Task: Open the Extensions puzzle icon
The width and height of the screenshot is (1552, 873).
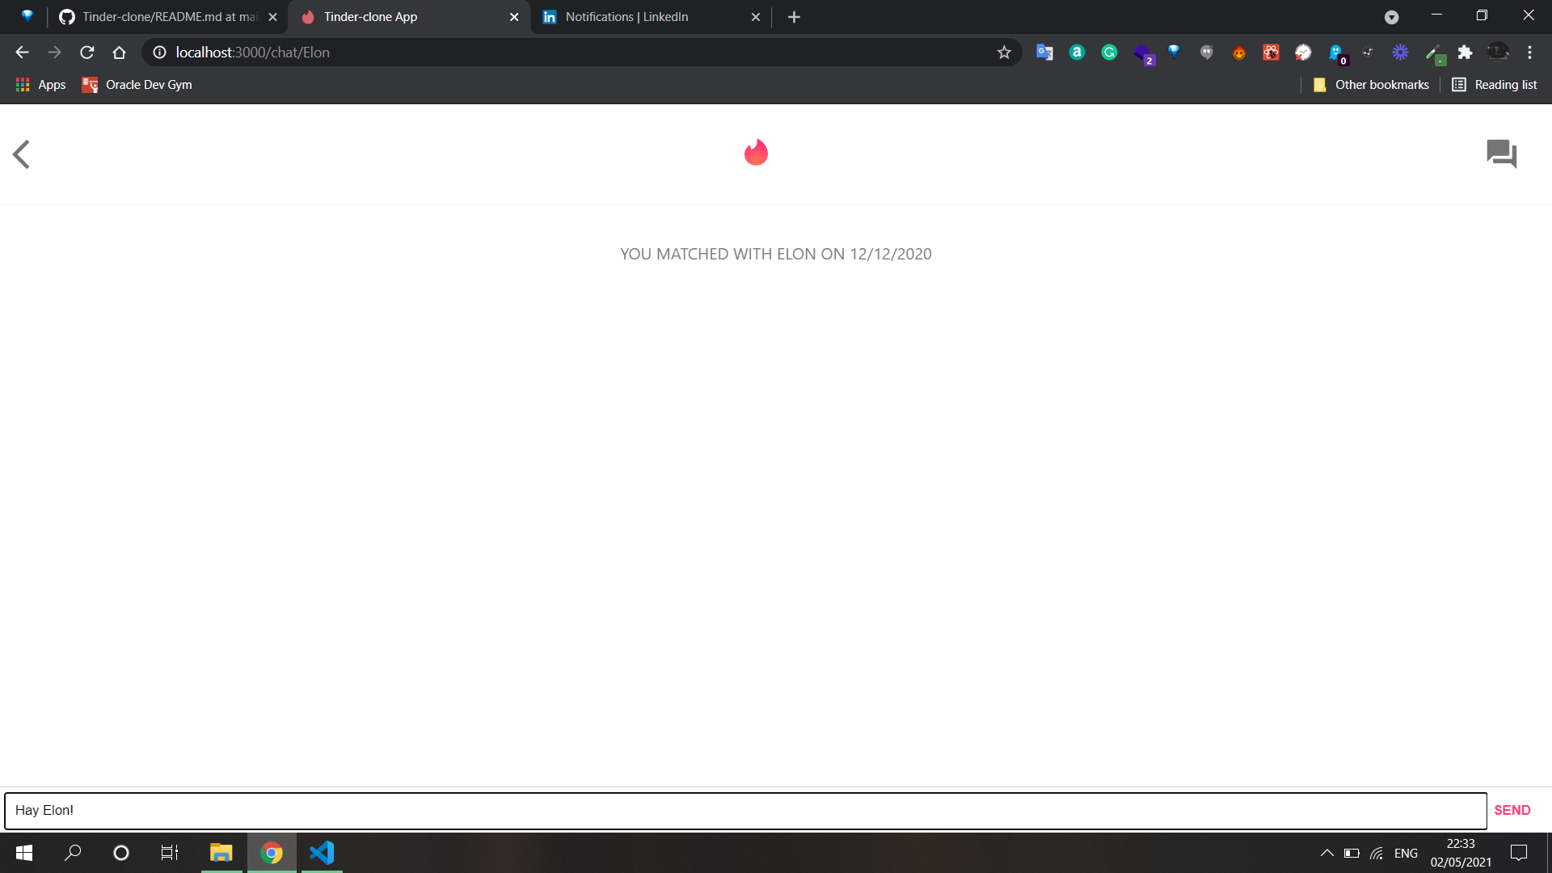Action: click(1465, 53)
